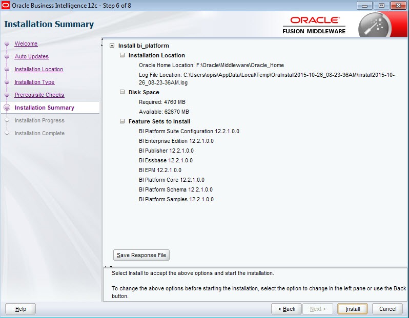Click the disabled Next button

click(x=318, y=309)
